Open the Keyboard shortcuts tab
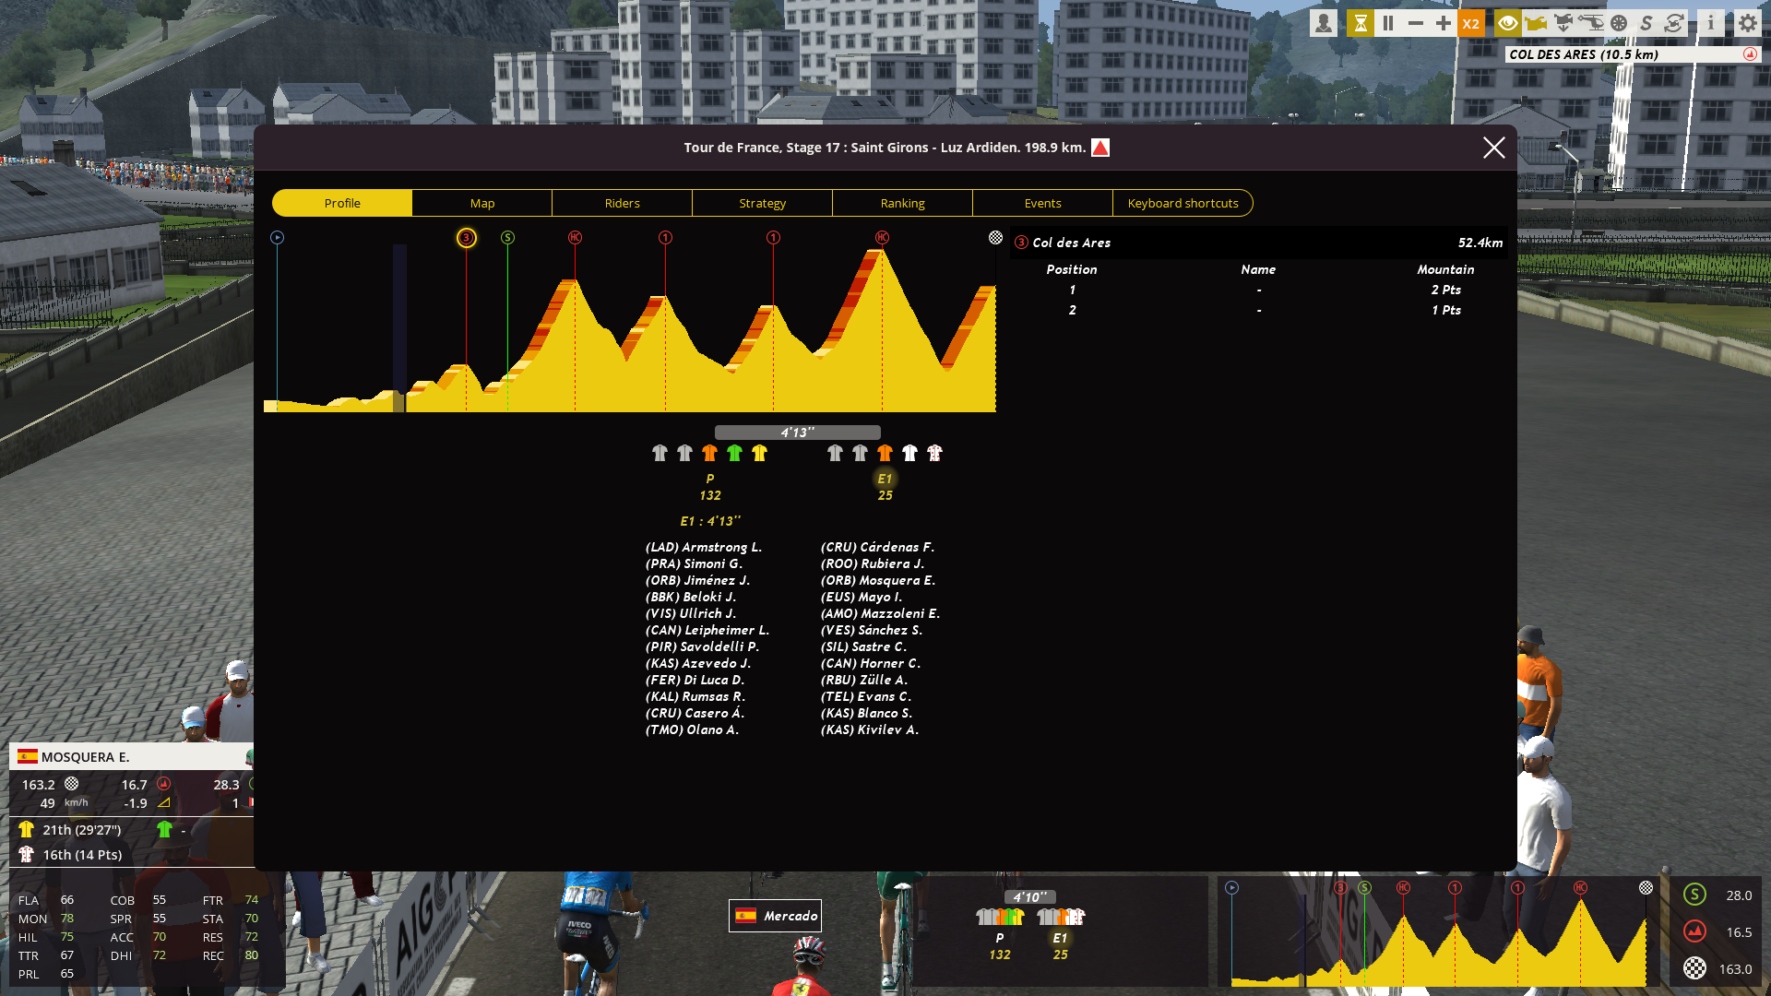Viewport: 1771px width, 996px height. point(1183,203)
